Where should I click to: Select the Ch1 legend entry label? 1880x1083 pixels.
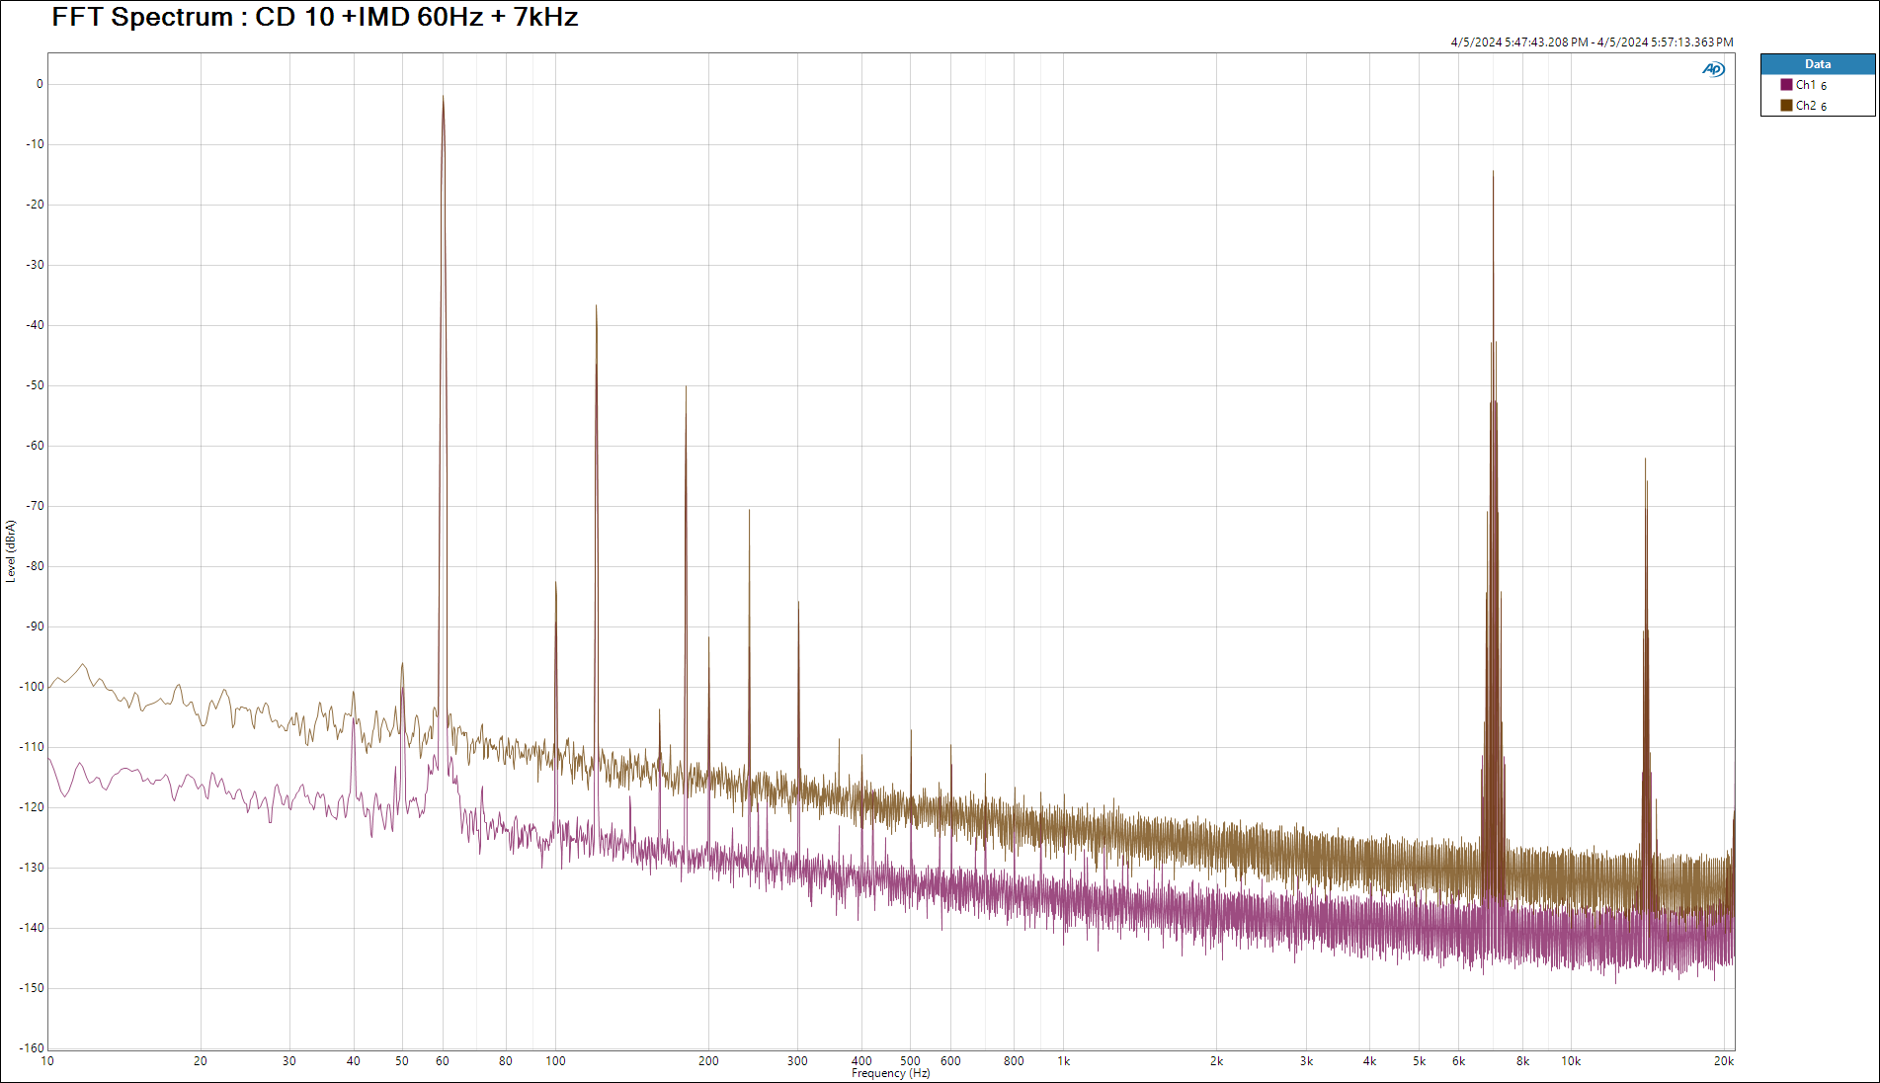1811,85
